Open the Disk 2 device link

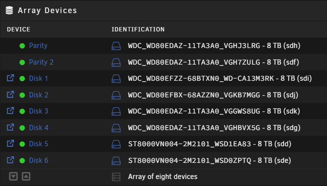click(x=38, y=95)
